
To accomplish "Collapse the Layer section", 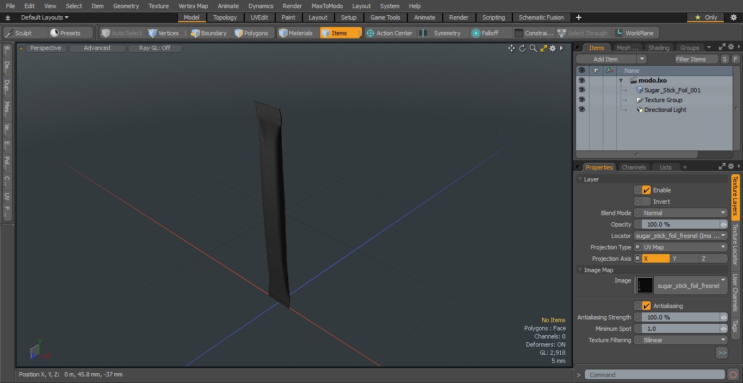I will pyautogui.click(x=580, y=179).
